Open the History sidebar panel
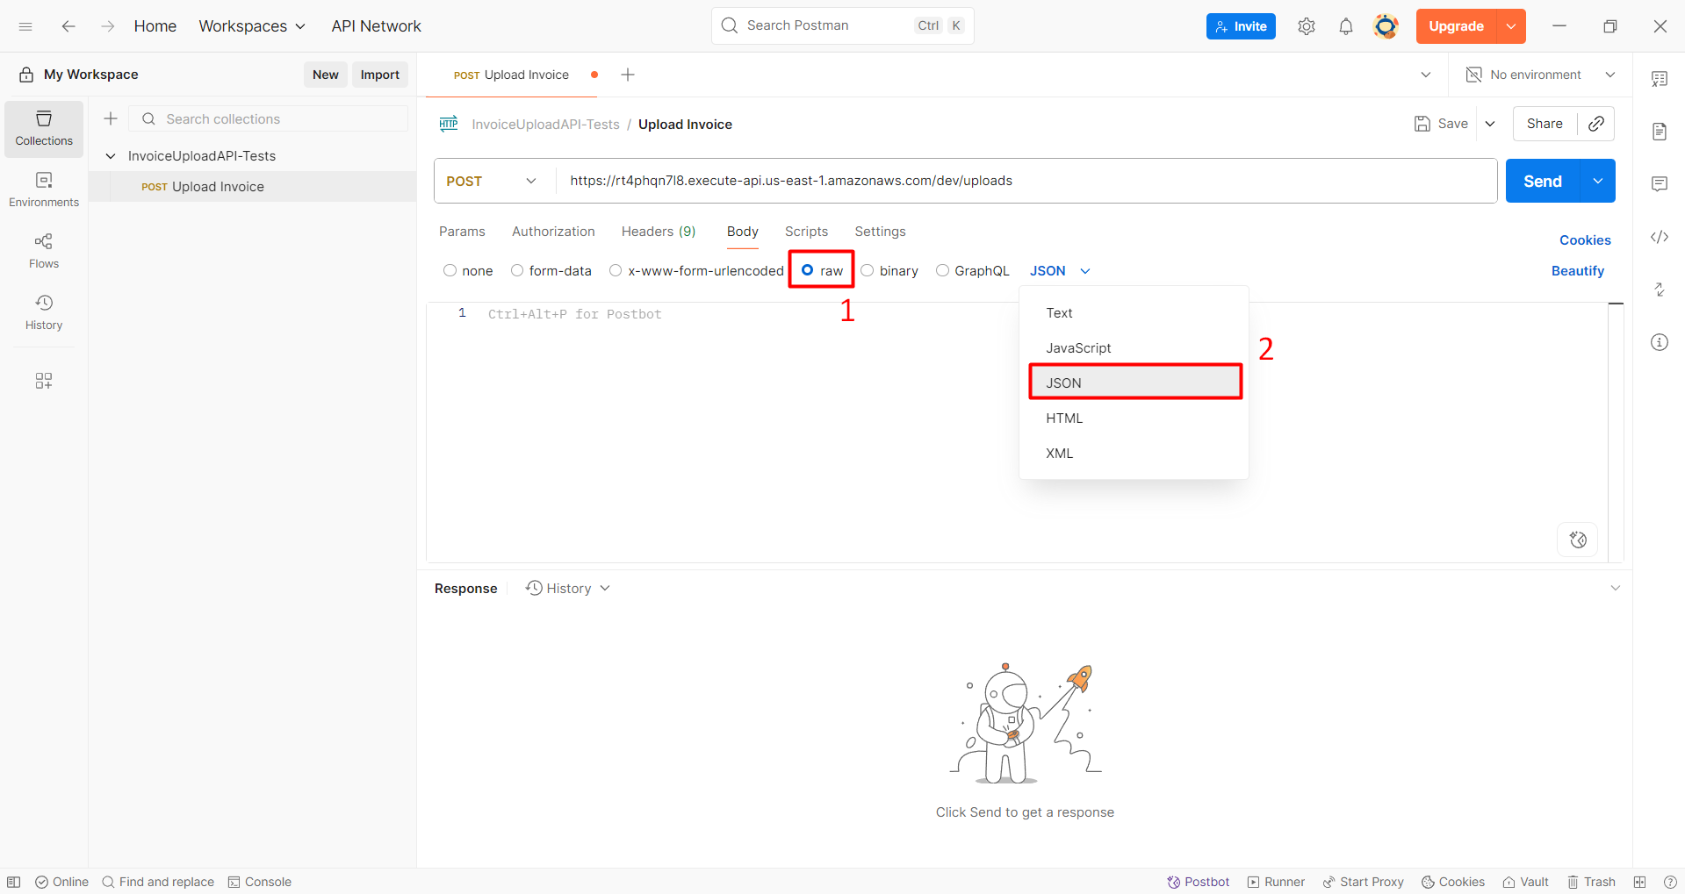The image size is (1685, 894). tap(44, 312)
